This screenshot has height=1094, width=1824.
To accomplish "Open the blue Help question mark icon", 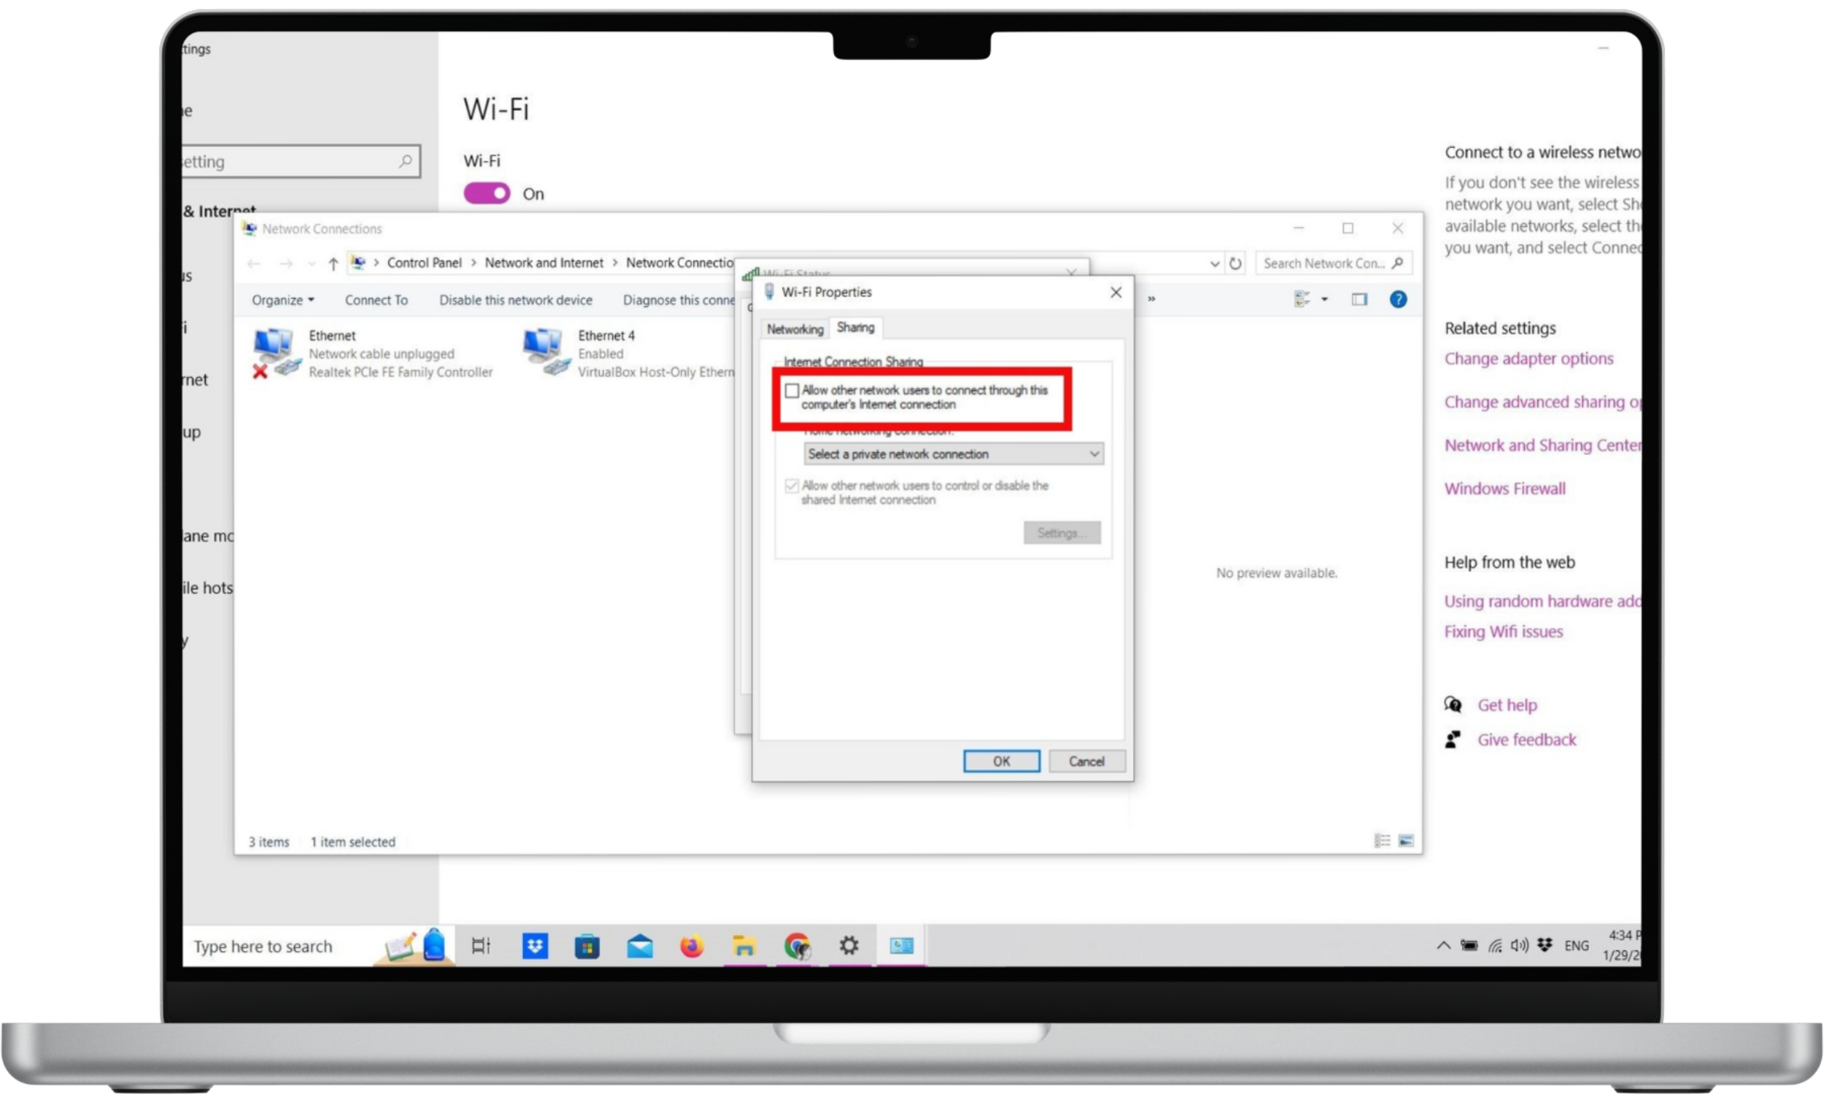I will pyautogui.click(x=1397, y=299).
